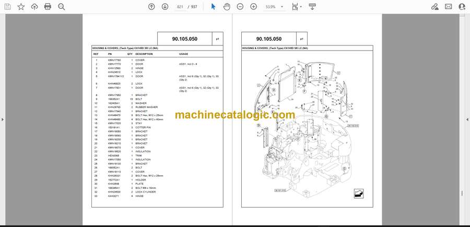Open the find text magnifier
The height and width of the screenshot is (227, 470).
point(62,7)
